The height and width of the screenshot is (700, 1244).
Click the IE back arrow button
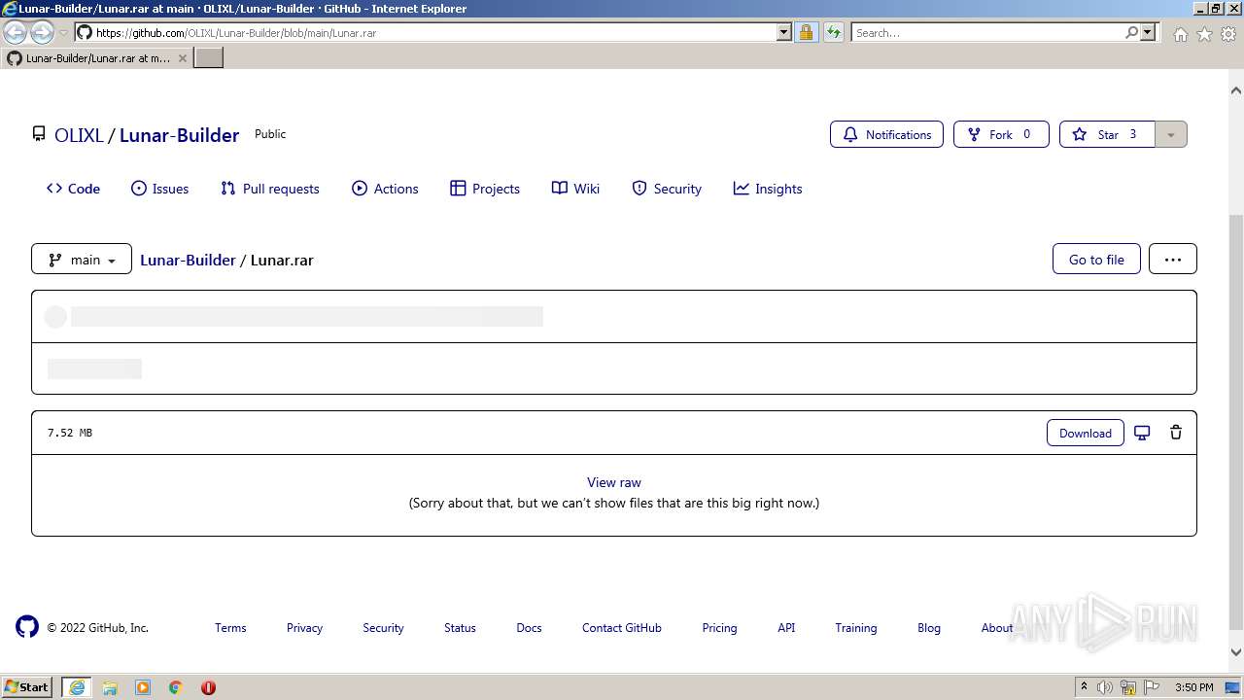(16, 32)
